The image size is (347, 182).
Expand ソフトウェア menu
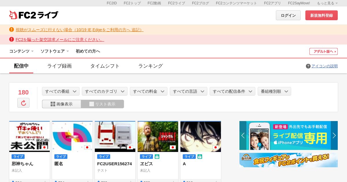click(55, 51)
